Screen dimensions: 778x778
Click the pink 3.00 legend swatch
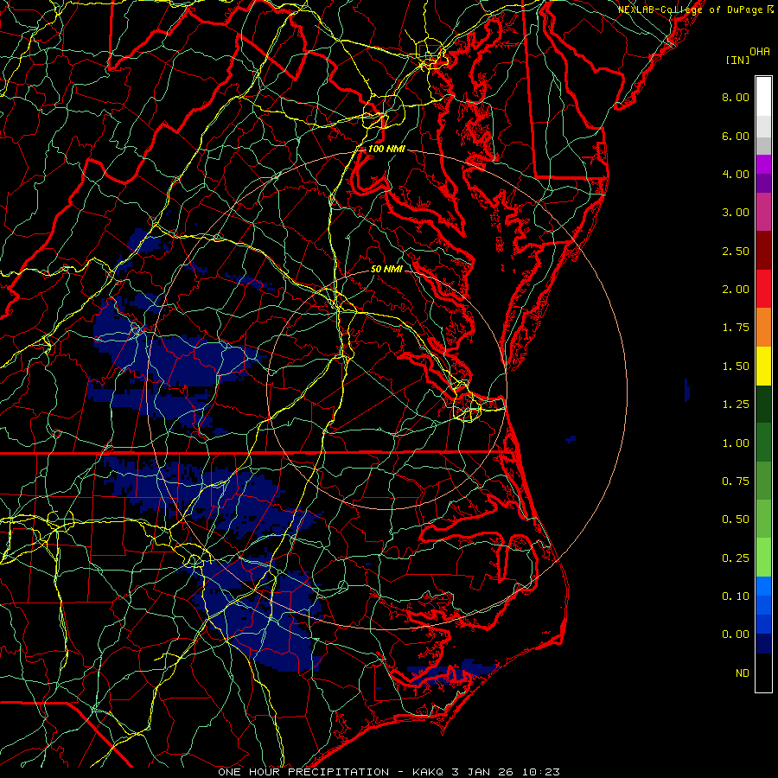[x=763, y=212]
